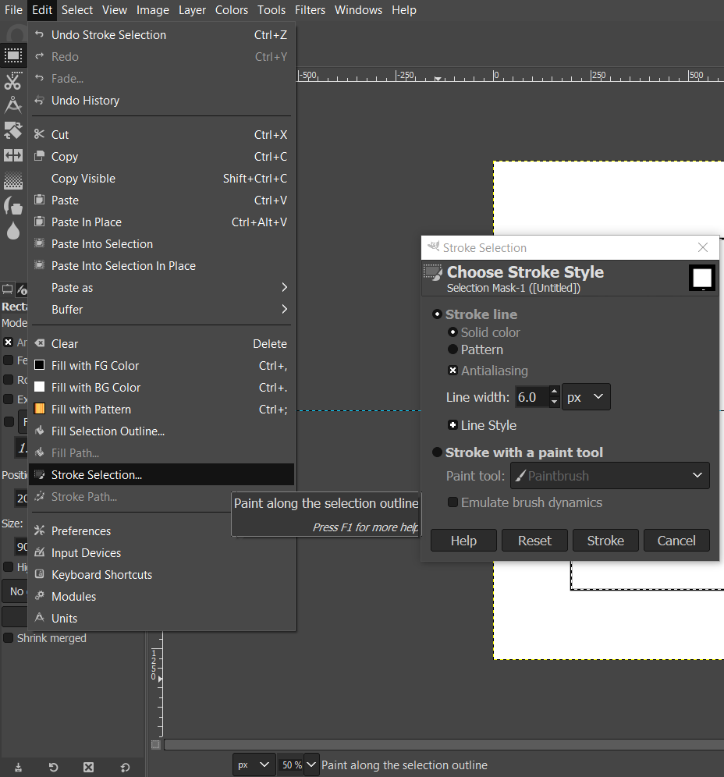The height and width of the screenshot is (777, 724).
Task: Click Stroke Selection dialog header icon
Action: point(433,272)
